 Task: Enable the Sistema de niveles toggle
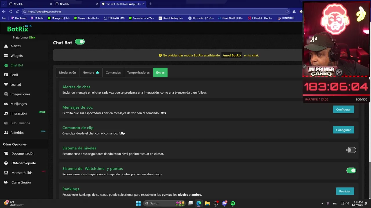click(351, 150)
